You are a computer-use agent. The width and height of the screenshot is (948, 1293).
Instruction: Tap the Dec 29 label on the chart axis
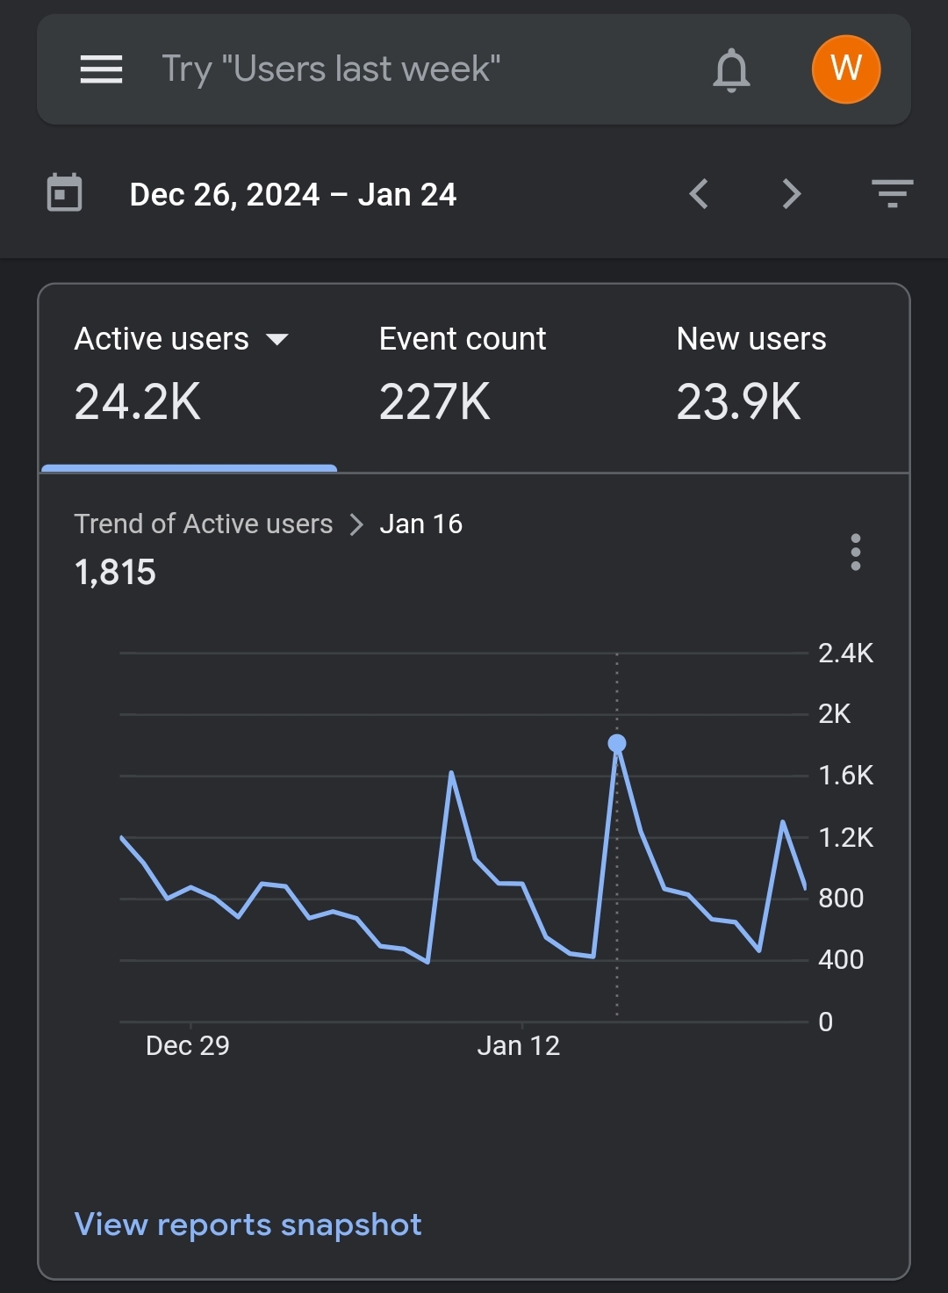point(188,1045)
